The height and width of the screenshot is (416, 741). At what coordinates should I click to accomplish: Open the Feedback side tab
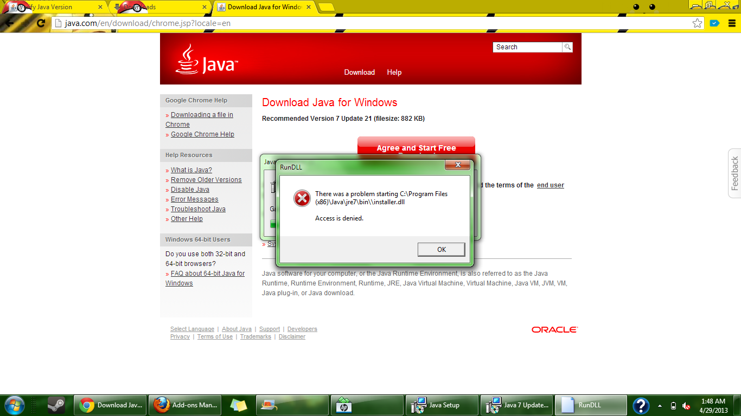click(734, 173)
